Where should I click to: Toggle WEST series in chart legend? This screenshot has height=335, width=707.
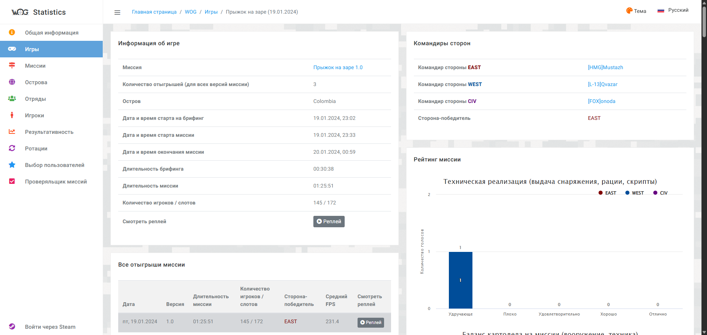(x=634, y=193)
